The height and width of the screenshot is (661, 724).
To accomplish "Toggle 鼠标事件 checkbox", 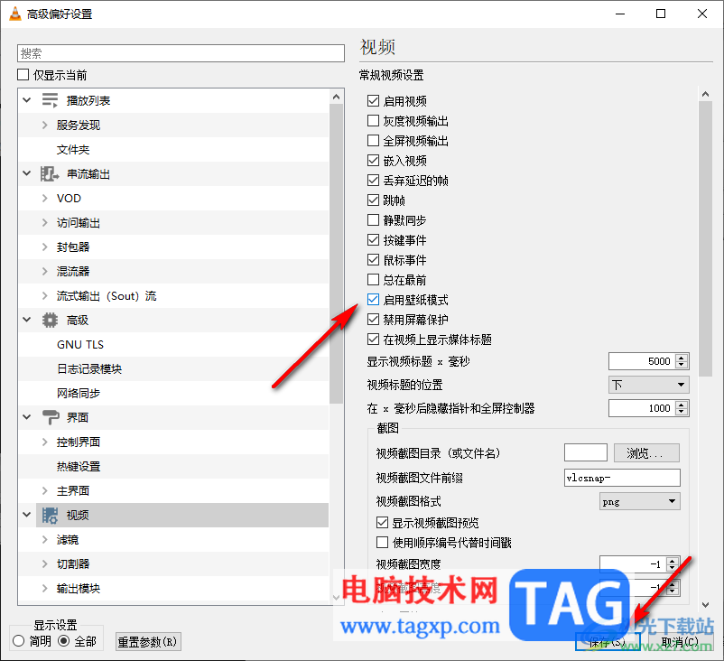I will click(373, 259).
